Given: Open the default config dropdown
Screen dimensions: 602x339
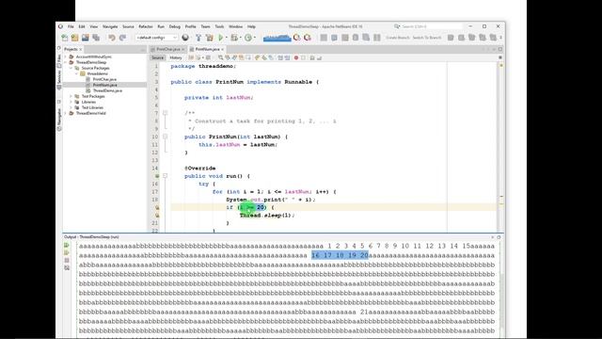Looking at the screenshot, I should 157,38.
